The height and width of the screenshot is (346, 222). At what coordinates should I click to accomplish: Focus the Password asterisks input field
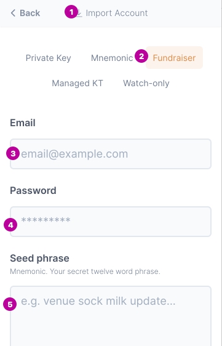pyautogui.click(x=111, y=222)
